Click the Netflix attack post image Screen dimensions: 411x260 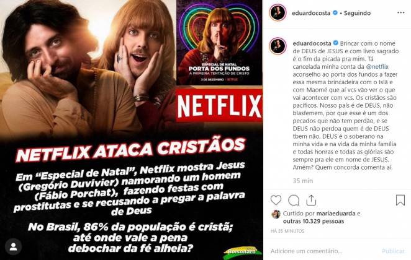click(x=132, y=130)
